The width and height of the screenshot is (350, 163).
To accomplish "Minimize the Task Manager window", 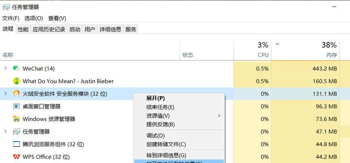I will point(334,7).
